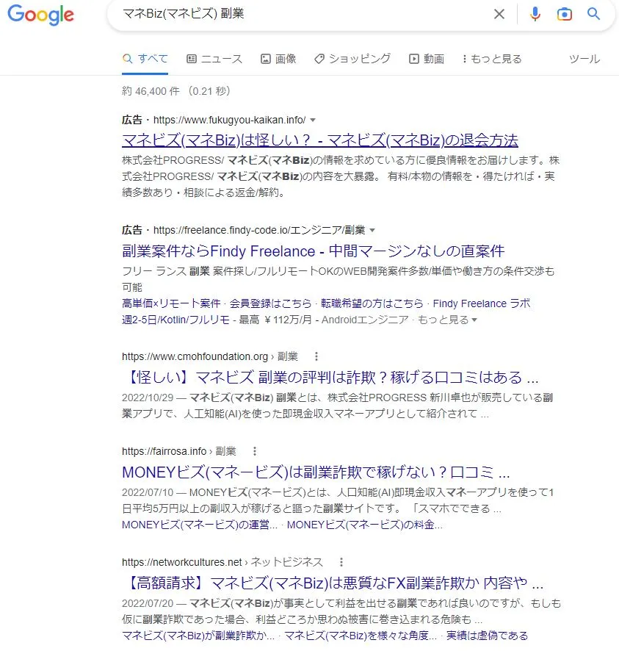Switch to the ニュース tab
The height and width of the screenshot is (651, 619).
pos(214,59)
